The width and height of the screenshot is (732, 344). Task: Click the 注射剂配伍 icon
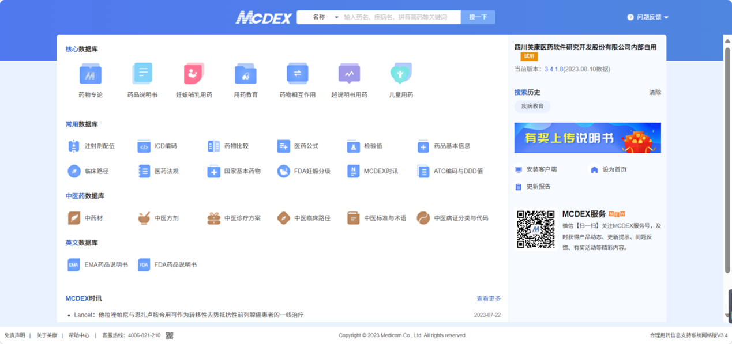point(74,146)
